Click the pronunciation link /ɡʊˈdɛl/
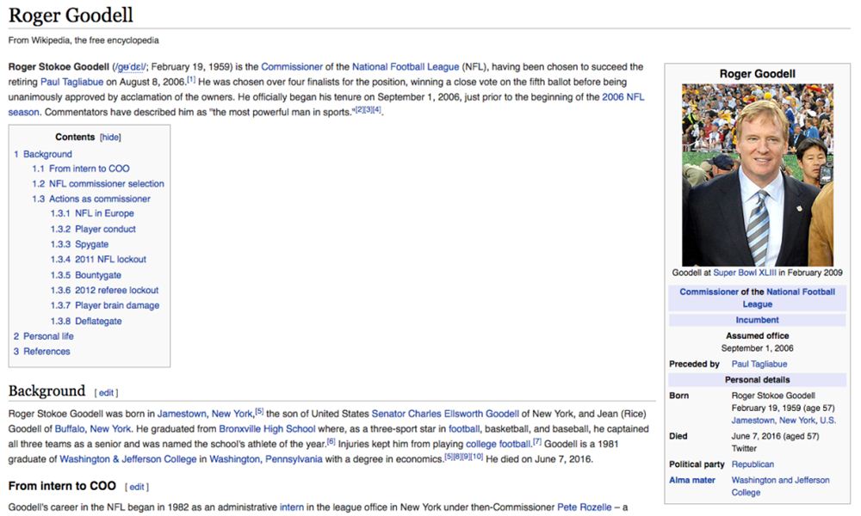This screenshot has width=861, height=516. [x=130, y=67]
